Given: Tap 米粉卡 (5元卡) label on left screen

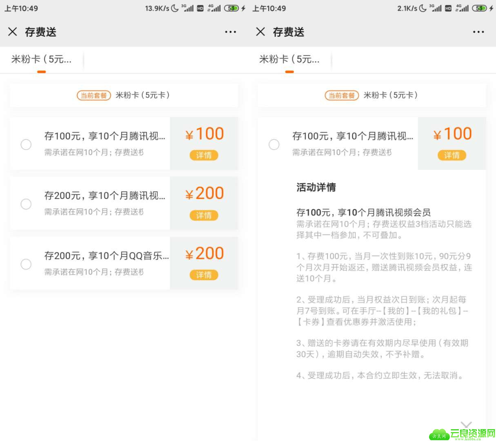Looking at the screenshot, I should coord(142,95).
